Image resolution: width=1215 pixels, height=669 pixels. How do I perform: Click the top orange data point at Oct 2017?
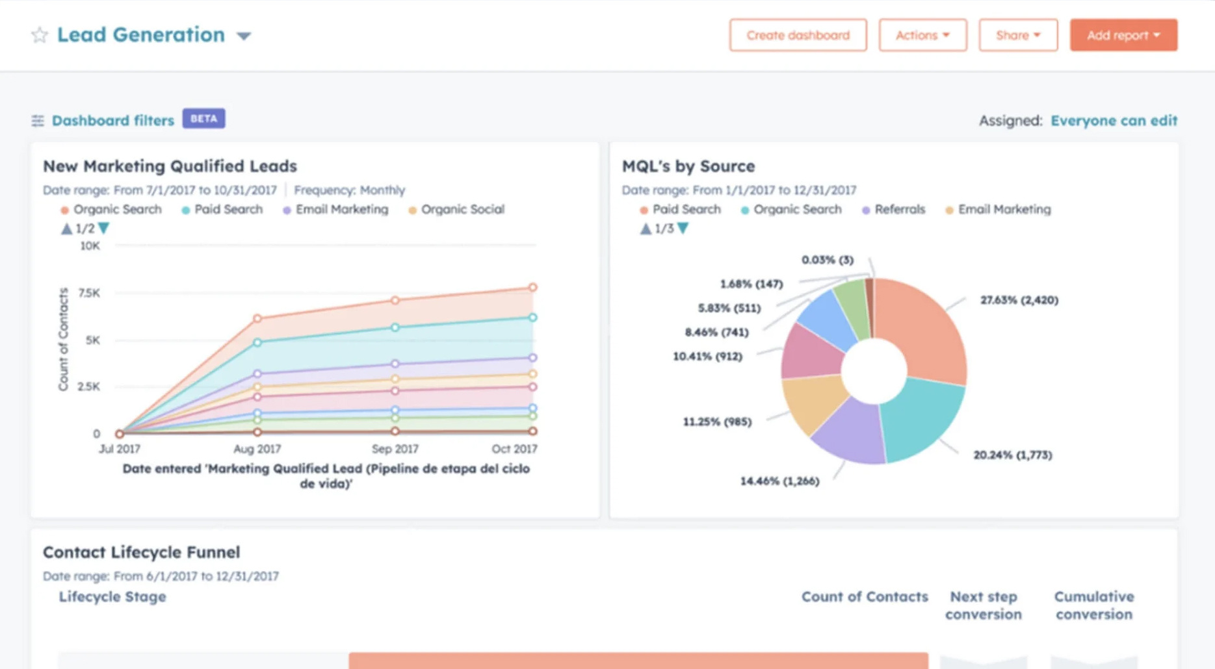point(532,287)
